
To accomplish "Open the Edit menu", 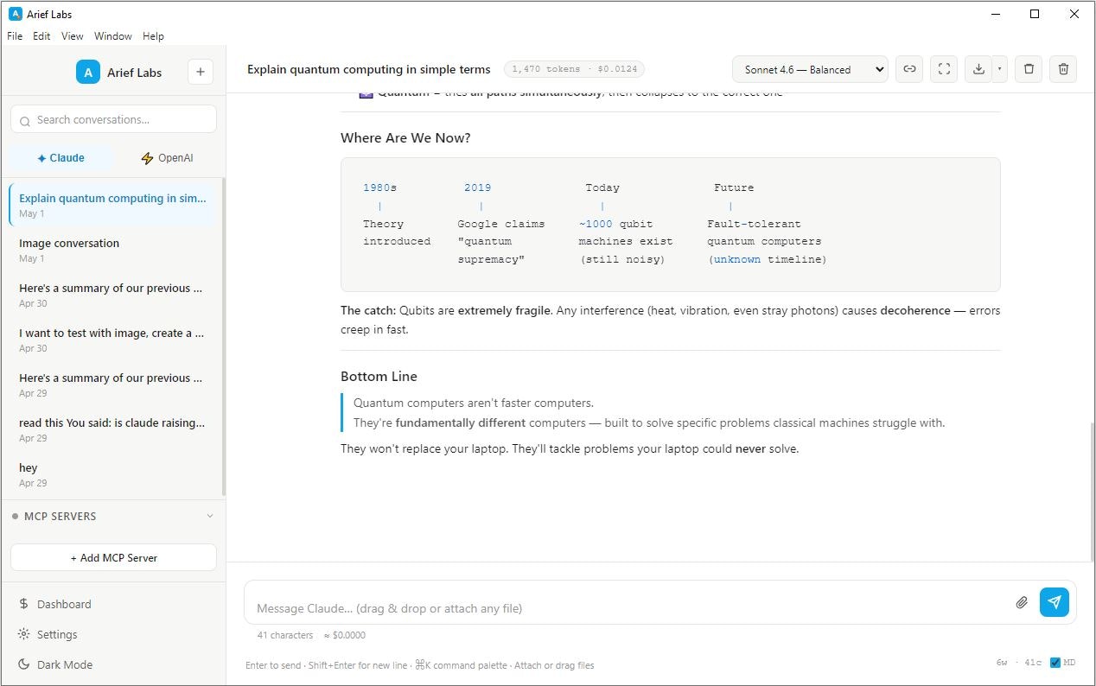I will coord(41,36).
